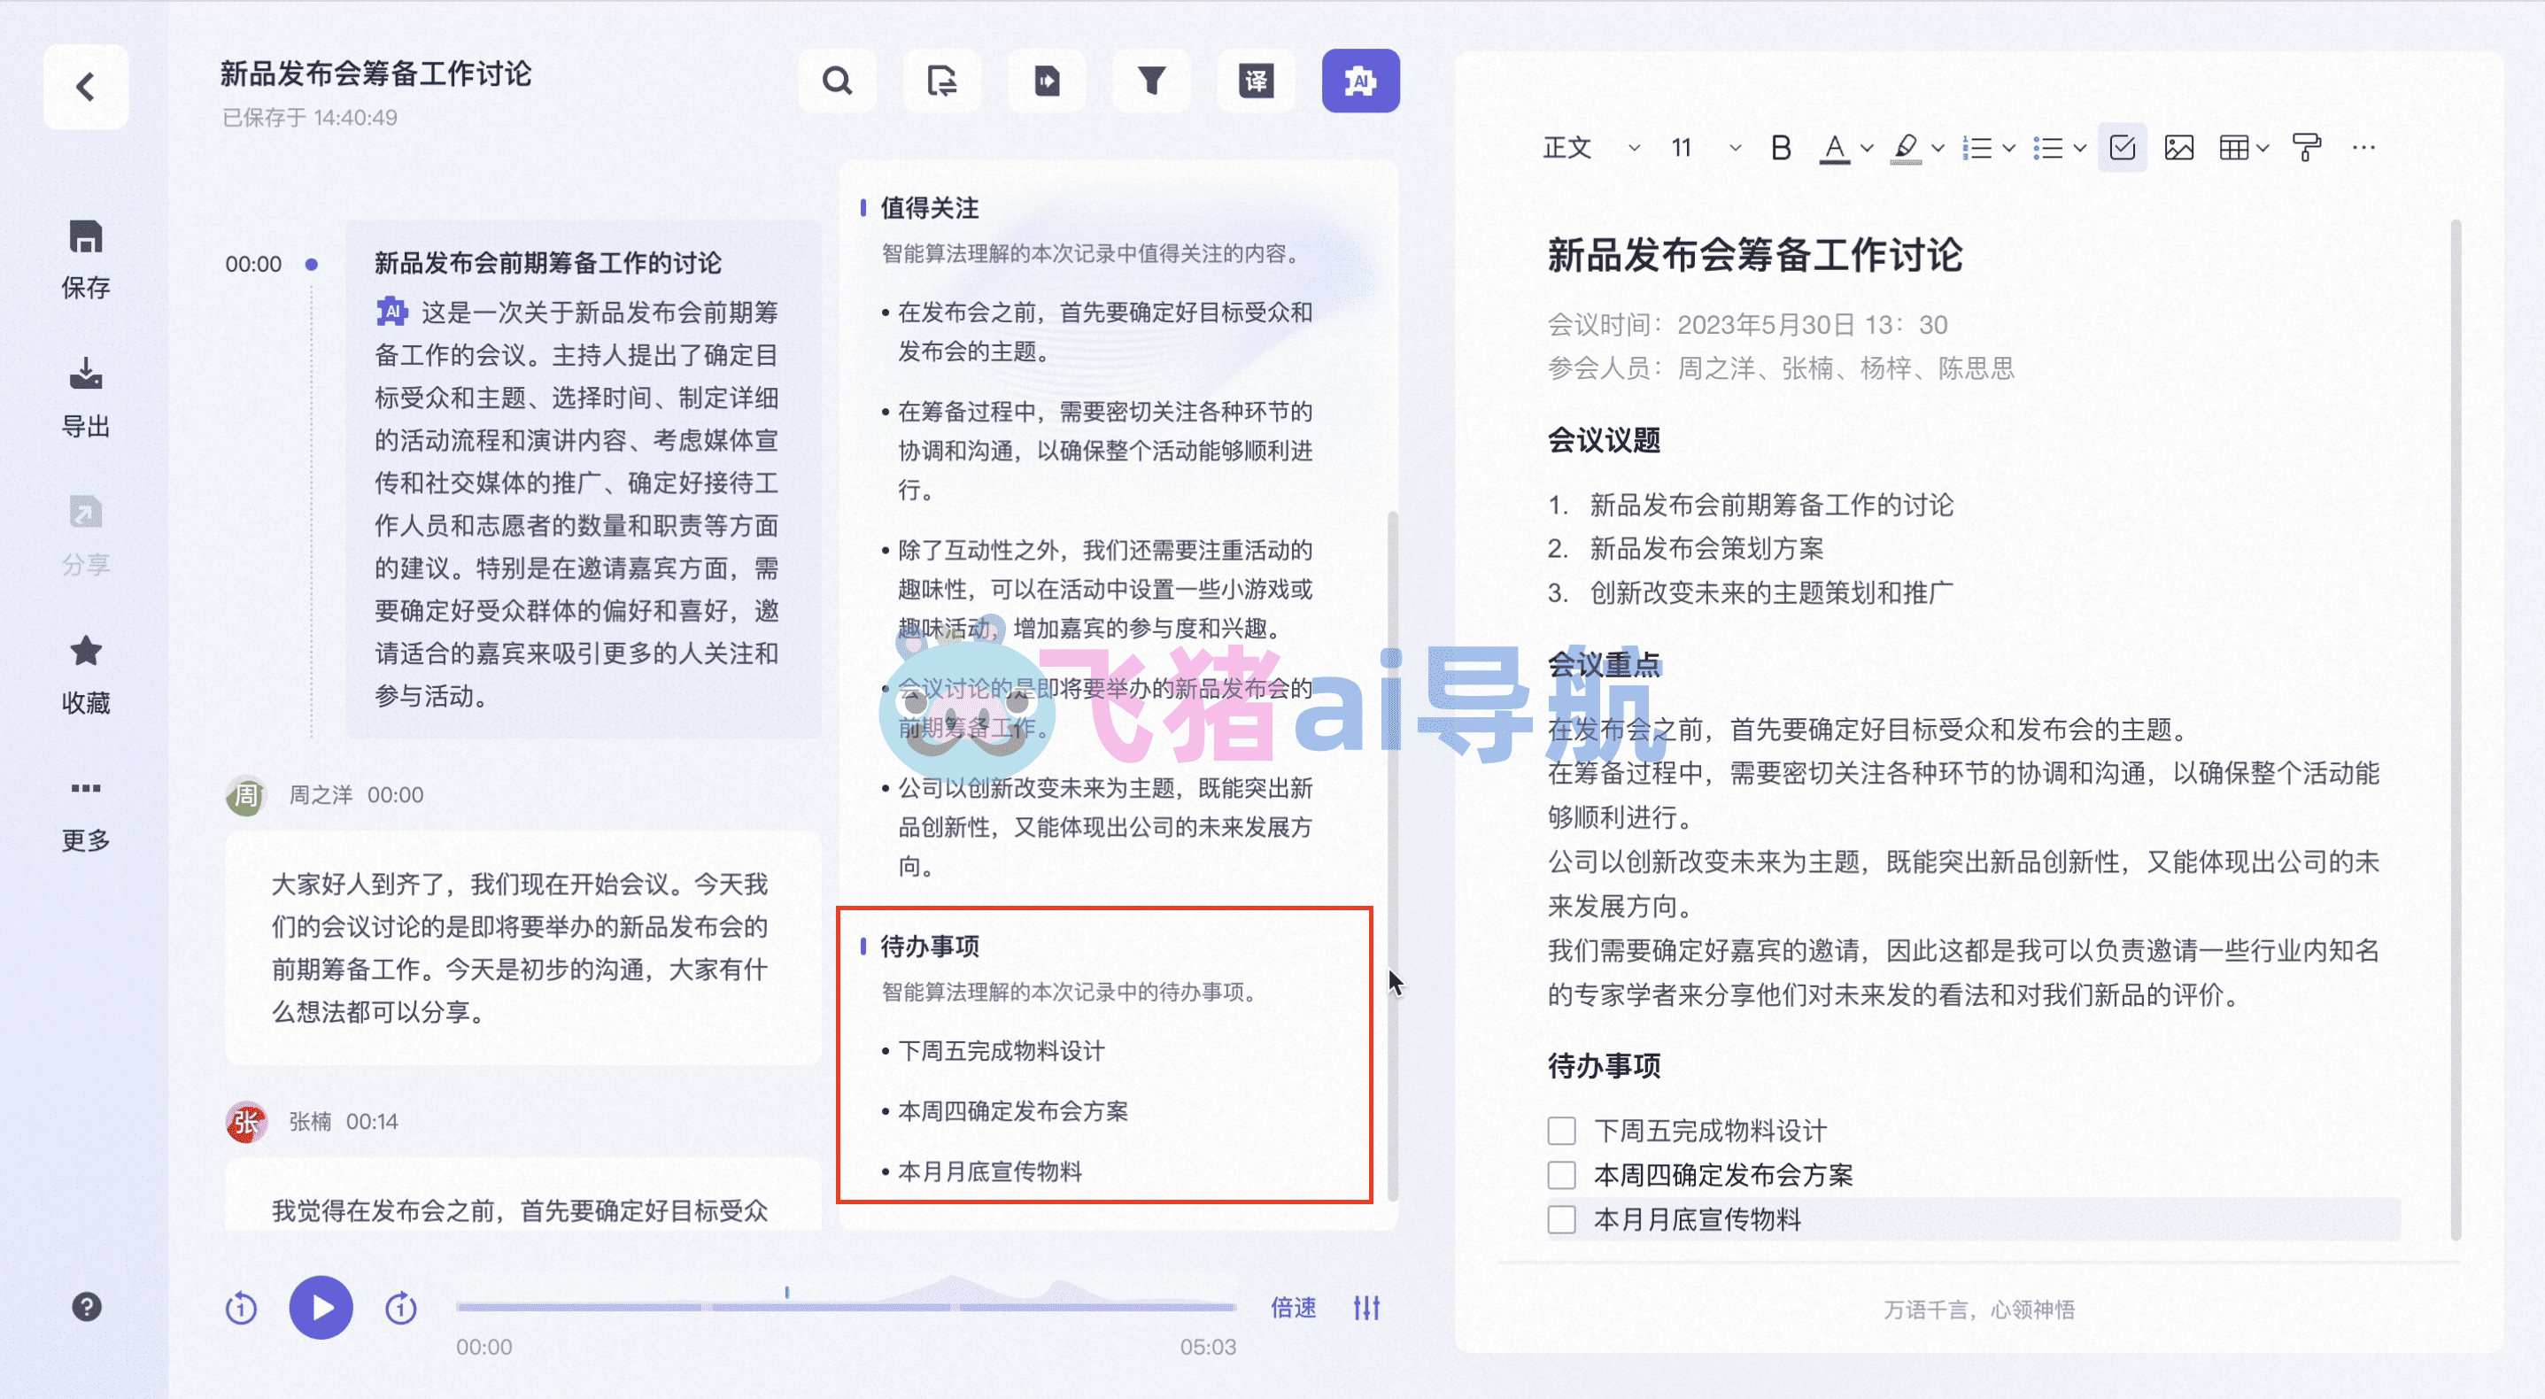Open the audio equalizer settings icon
Viewport: 2545px width, 1399px height.
[1366, 1308]
